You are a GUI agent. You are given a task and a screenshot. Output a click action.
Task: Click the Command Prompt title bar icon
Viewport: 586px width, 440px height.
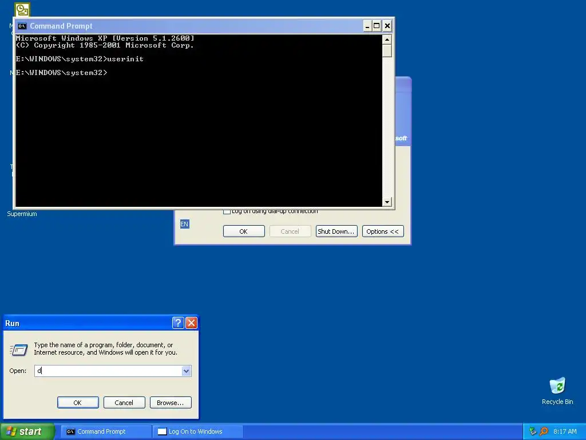point(22,26)
